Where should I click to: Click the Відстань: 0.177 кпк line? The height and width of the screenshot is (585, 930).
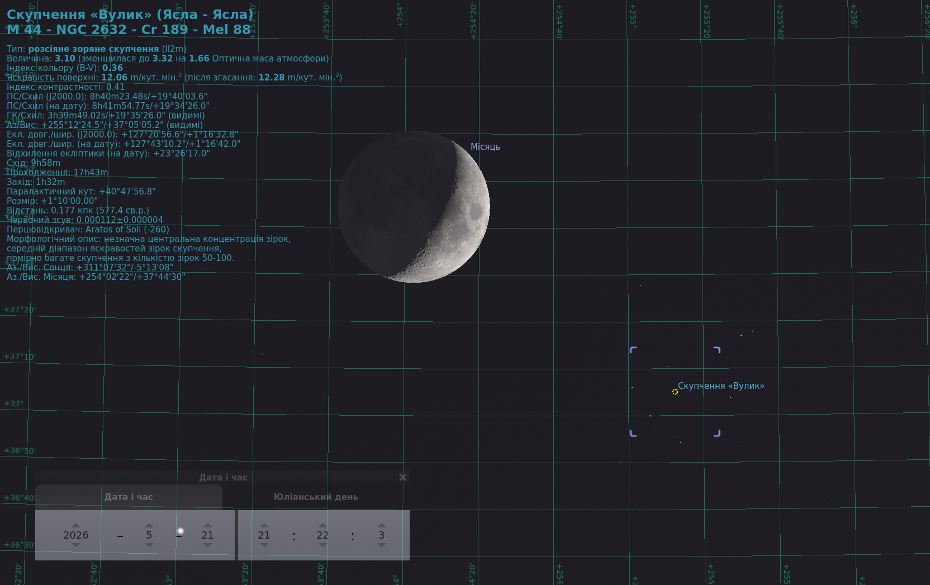click(x=78, y=210)
